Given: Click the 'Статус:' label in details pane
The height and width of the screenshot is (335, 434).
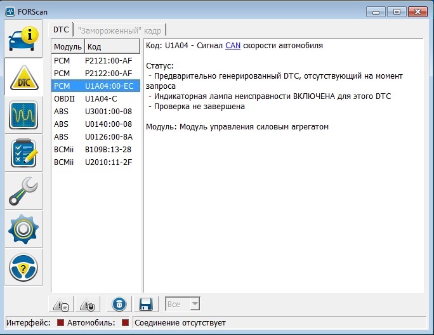Looking at the screenshot, I should point(160,66).
